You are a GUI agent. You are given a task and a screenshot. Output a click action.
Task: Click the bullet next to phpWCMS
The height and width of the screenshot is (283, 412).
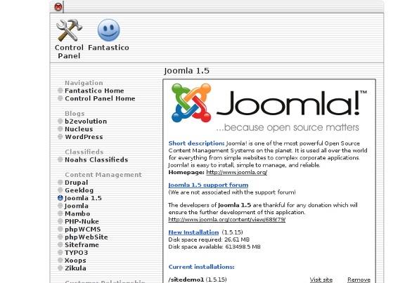pos(60,229)
